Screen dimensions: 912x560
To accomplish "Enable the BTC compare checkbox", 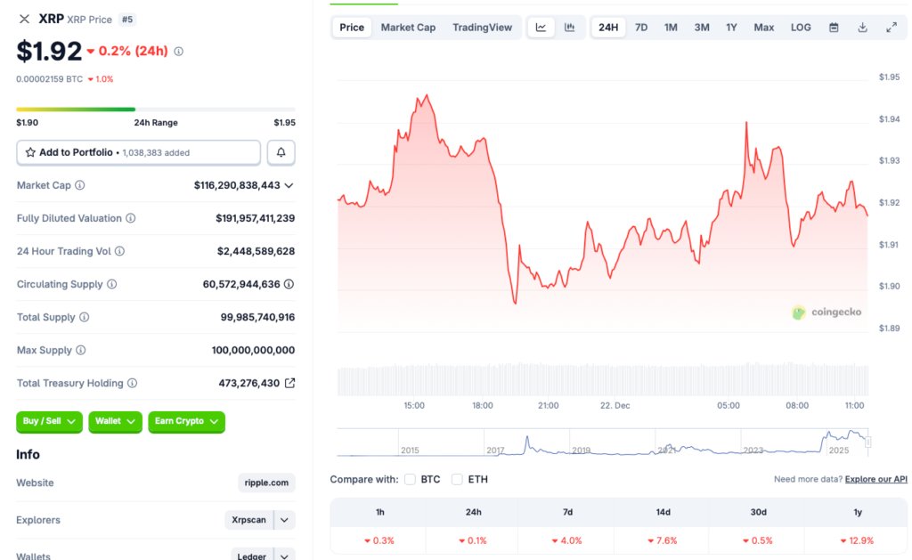I will [x=410, y=479].
